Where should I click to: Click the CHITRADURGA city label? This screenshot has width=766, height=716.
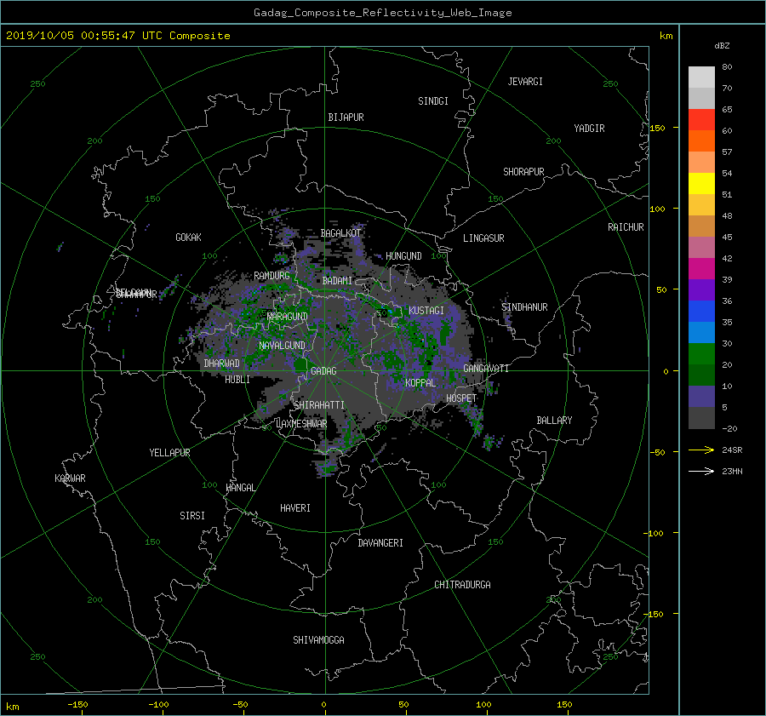tap(462, 585)
